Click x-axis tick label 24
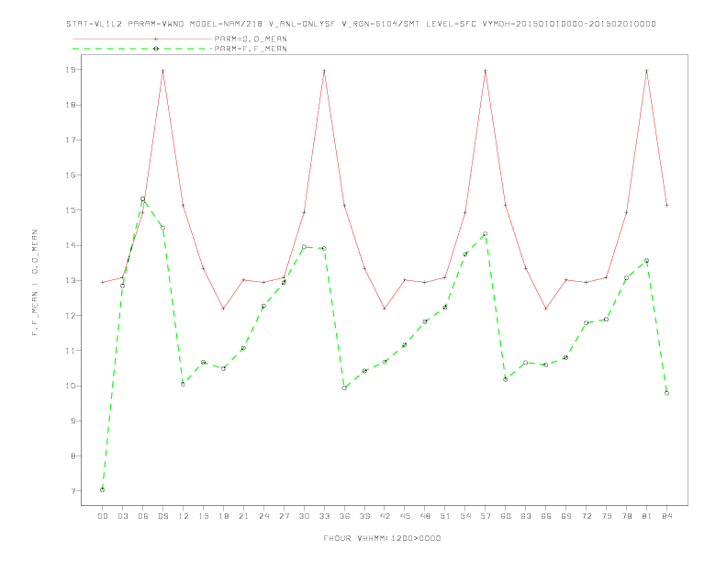This screenshot has width=727, height=562. pos(263,516)
